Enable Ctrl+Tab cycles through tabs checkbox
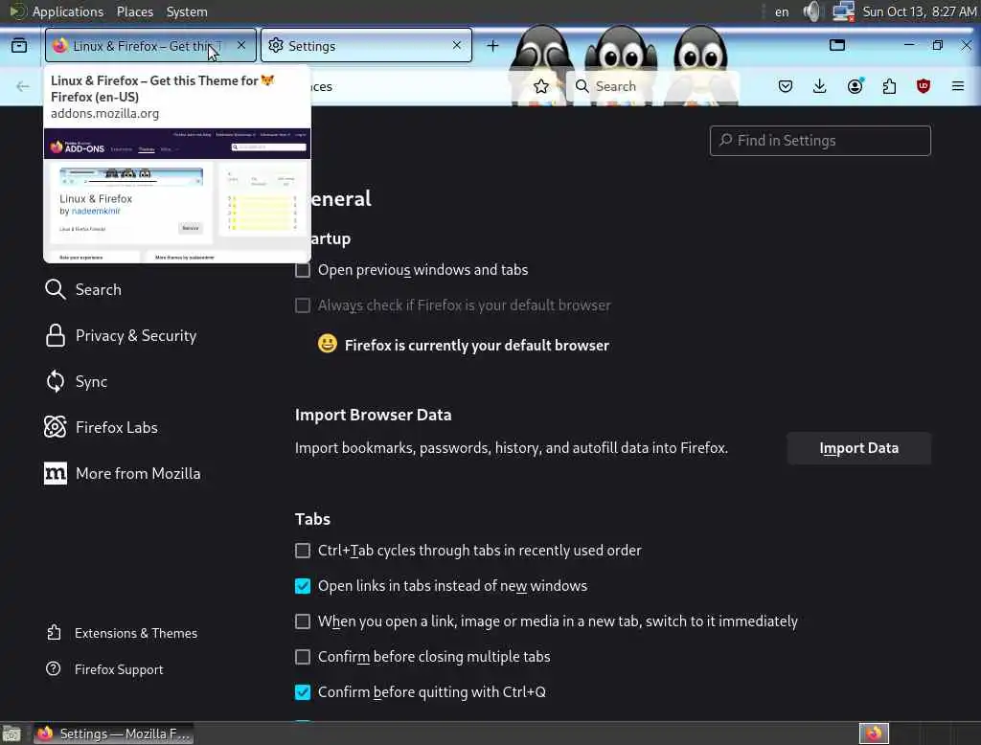Screen dimensions: 981x745 pyautogui.click(x=303, y=551)
